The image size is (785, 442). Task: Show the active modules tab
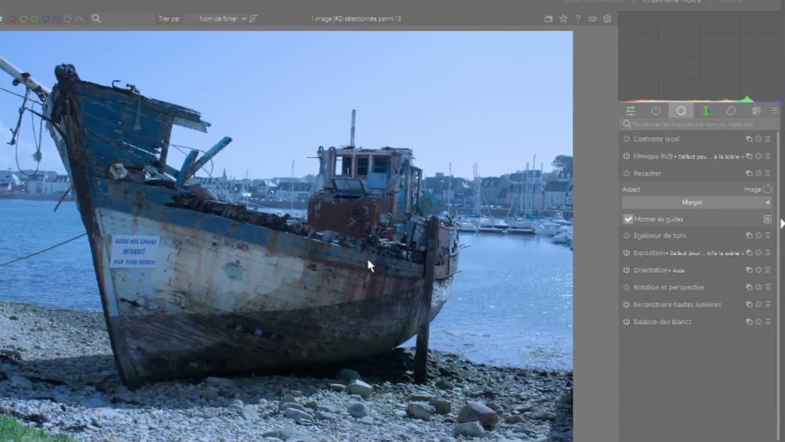point(656,110)
